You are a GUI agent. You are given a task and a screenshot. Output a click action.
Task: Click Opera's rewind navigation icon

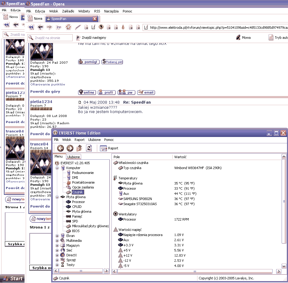click(x=31, y=27)
